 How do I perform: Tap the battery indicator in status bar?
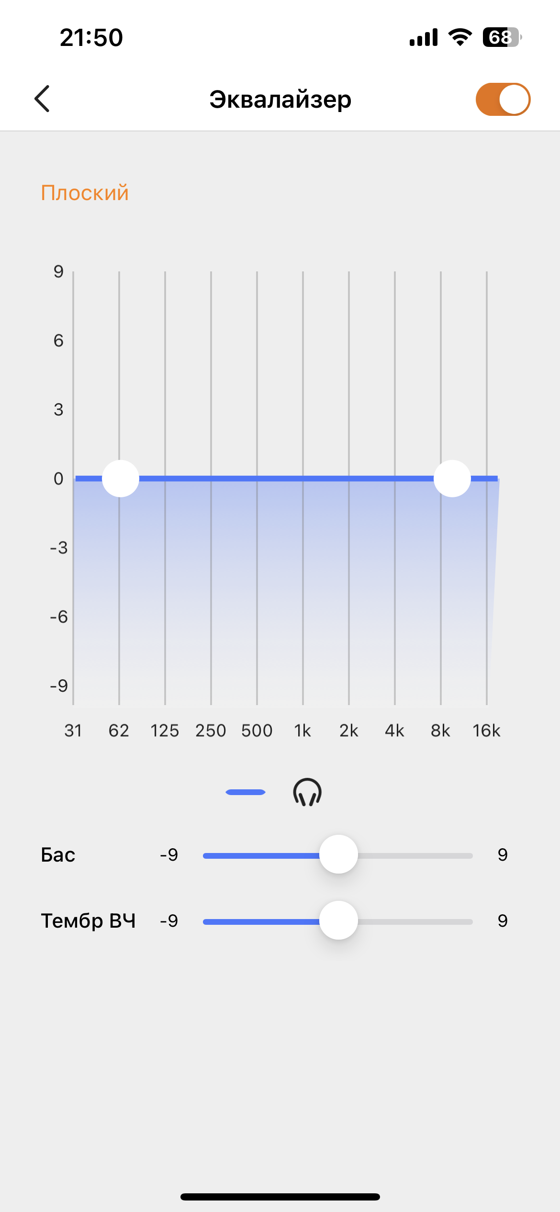point(501,37)
